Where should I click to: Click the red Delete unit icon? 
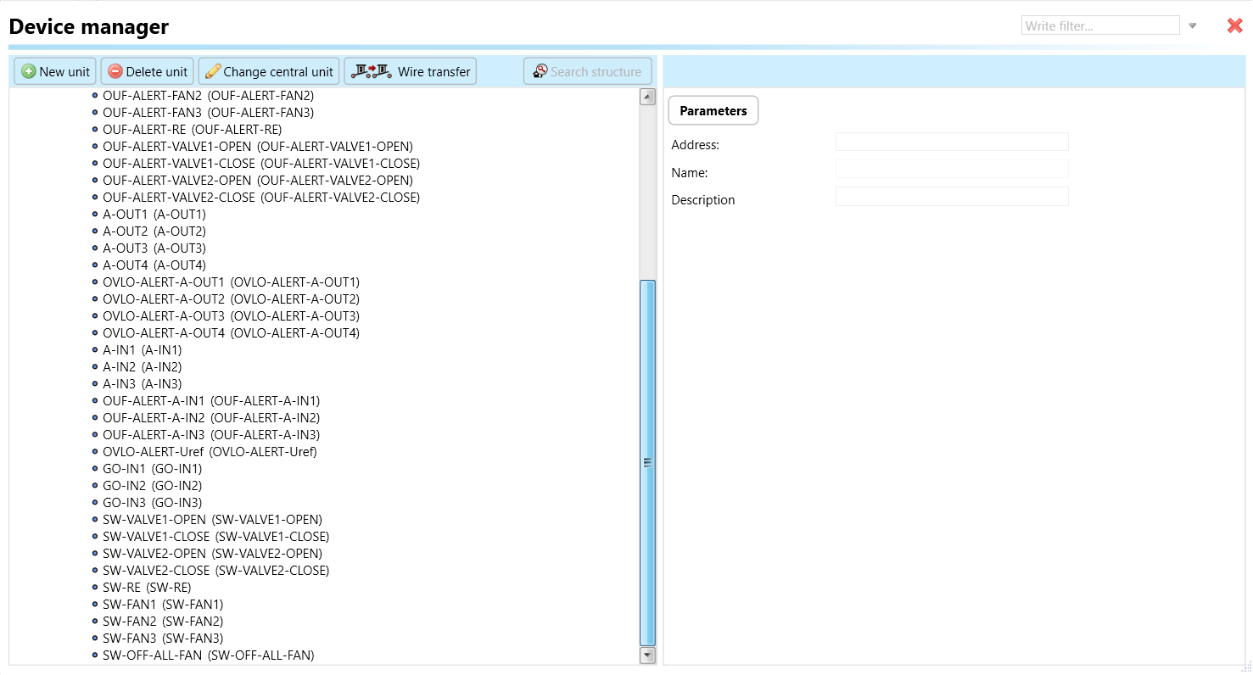click(x=115, y=72)
